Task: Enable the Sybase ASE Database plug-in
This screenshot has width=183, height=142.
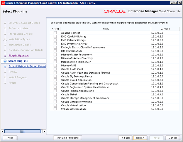Action: [x=55, y=109]
